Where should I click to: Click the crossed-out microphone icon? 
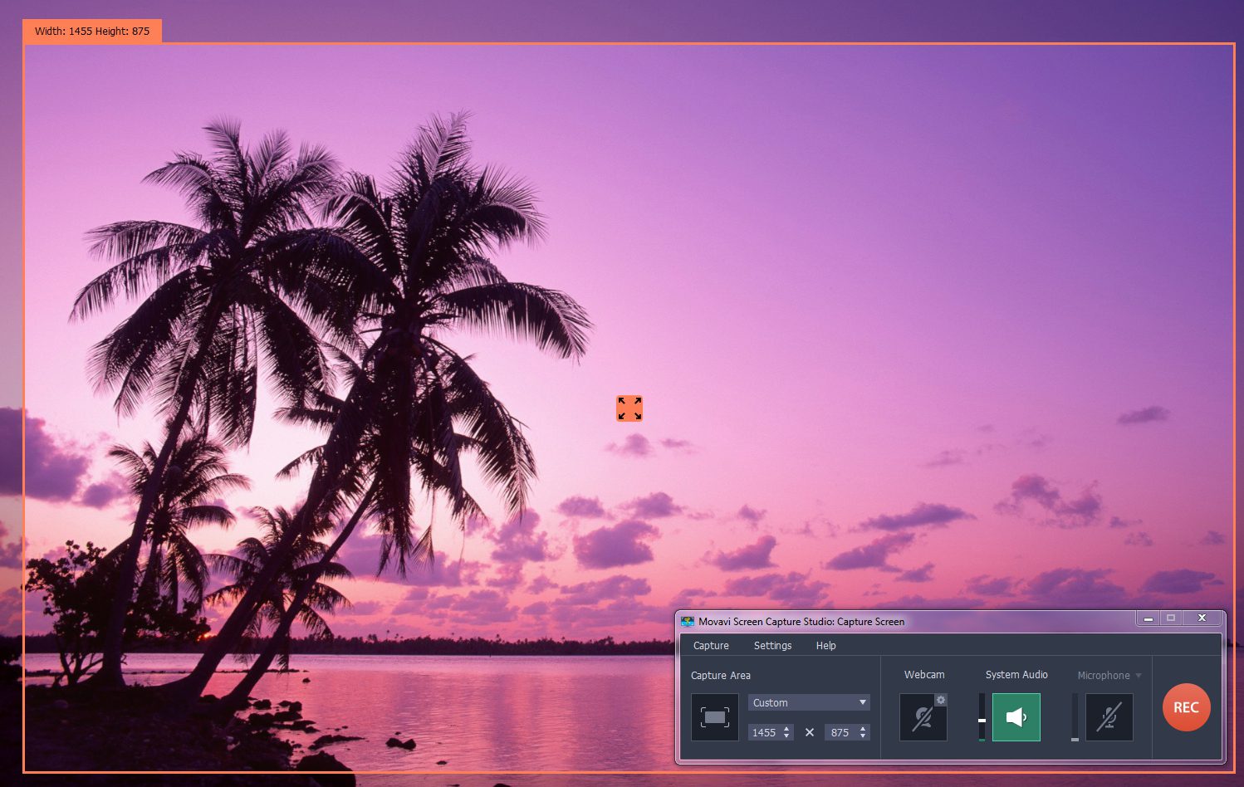click(1109, 717)
